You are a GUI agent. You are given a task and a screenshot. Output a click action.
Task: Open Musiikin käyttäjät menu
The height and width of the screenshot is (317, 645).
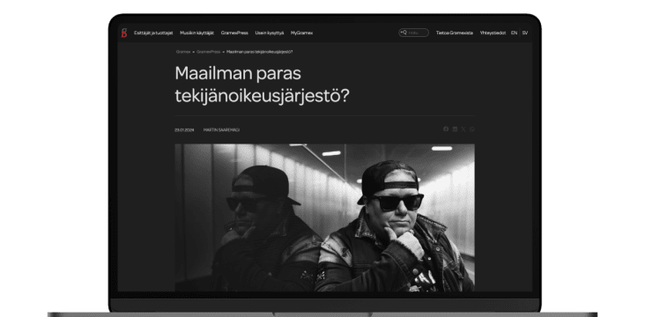tap(197, 33)
